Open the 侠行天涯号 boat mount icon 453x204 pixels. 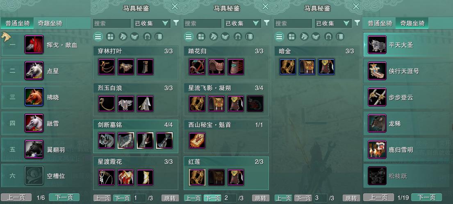point(377,71)
